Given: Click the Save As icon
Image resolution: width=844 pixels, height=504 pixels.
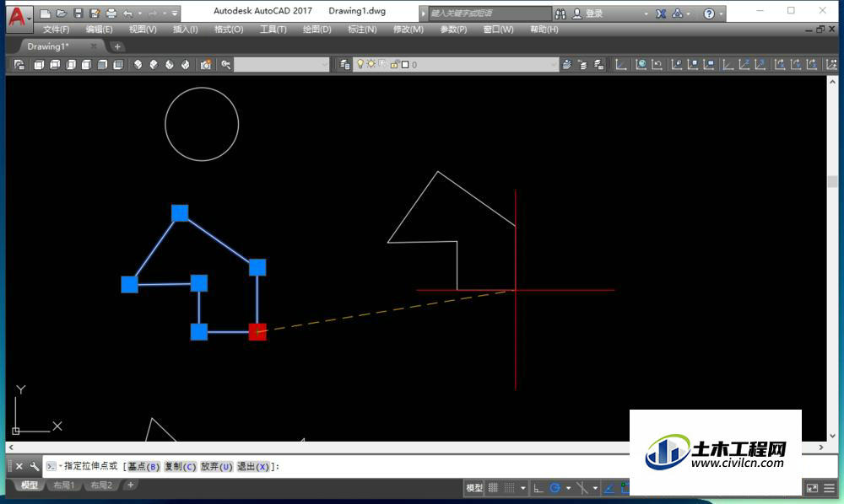Looking at the screenshot, I should (95, 13).
